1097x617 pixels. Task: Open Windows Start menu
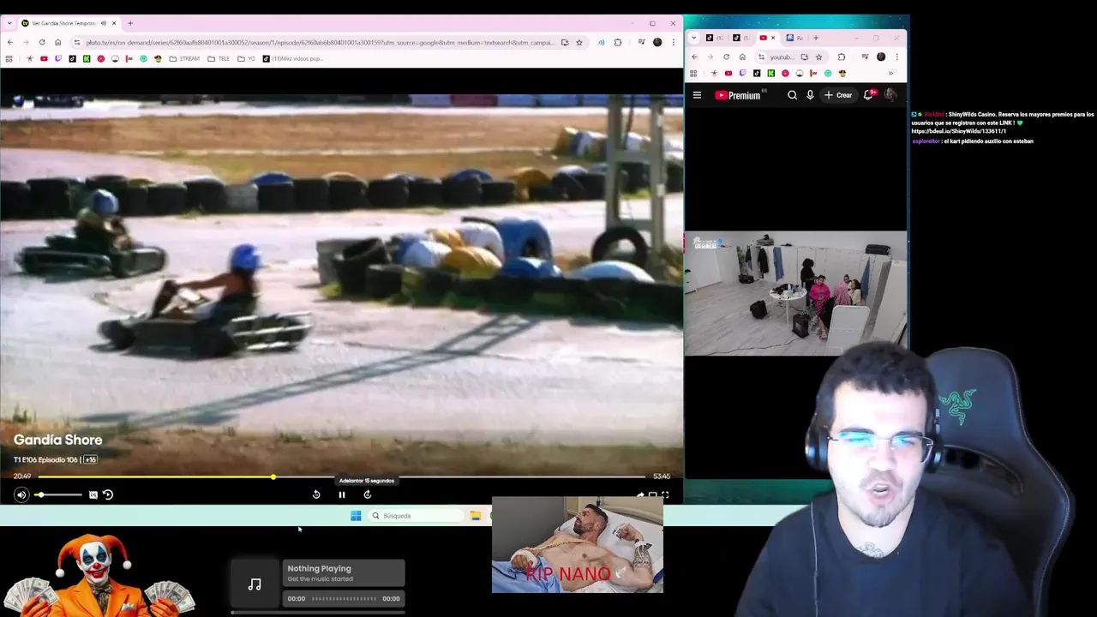(356, 516)
